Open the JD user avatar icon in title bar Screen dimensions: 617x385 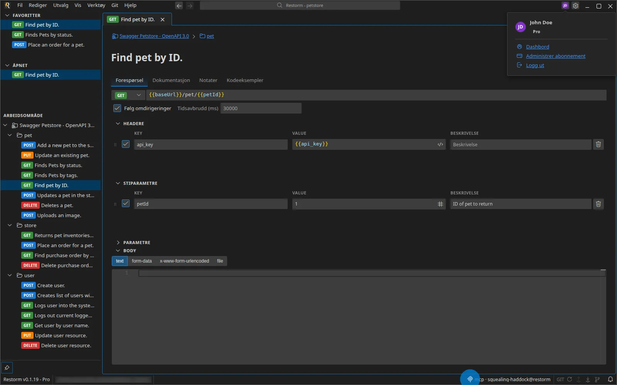565,5
